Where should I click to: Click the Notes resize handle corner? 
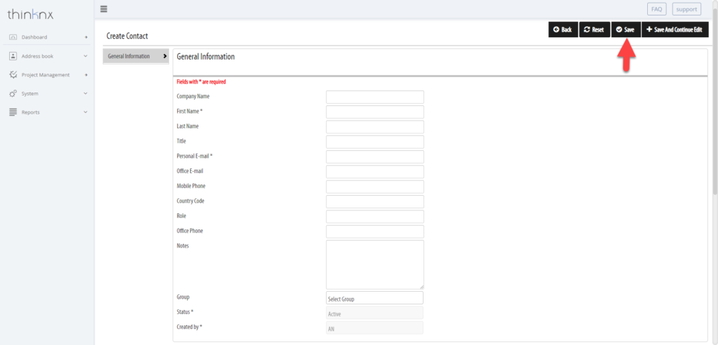[x=421, y=287]
